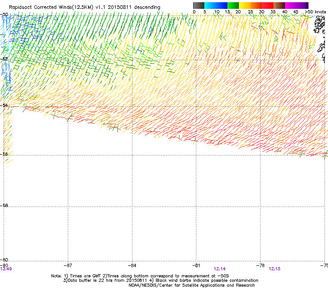This screenshot has width=328, height=288.
Task: Click the '-90' longitude axis label
Action: coord(4,265)
